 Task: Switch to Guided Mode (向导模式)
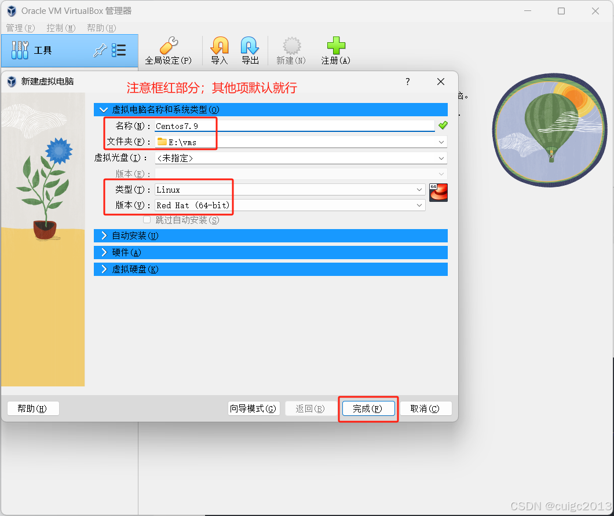tap(253, 408)
